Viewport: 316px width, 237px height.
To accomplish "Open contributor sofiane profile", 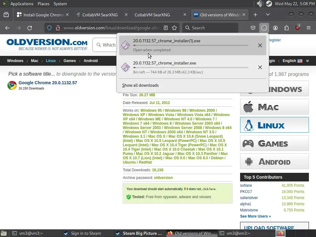I will [x=246, y=185].
